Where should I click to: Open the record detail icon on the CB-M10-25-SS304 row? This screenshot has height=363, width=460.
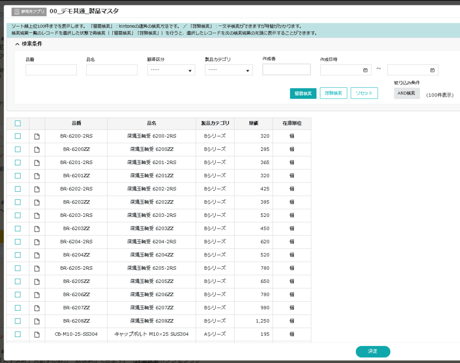[38, 334]
